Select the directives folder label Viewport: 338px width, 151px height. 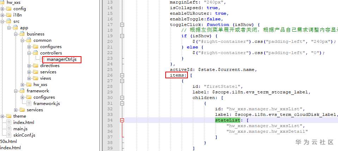pos(50,66)
